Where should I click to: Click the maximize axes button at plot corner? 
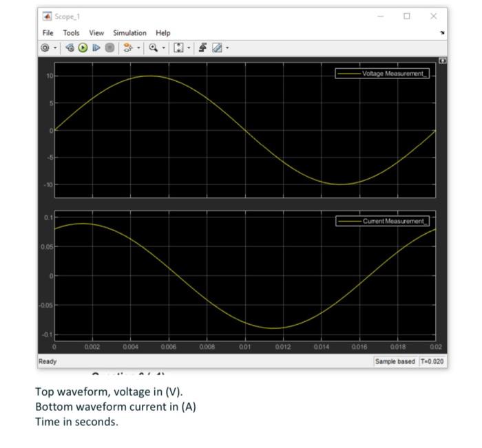pyautogui.click(x=443, y=61)
